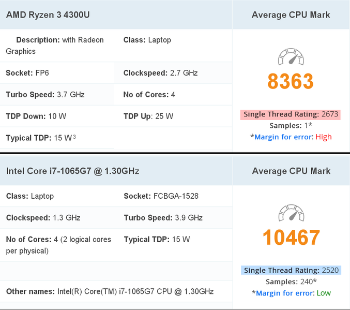Click the Ryzen 3 4300U speedometer gauge icon

click(291, 57)
